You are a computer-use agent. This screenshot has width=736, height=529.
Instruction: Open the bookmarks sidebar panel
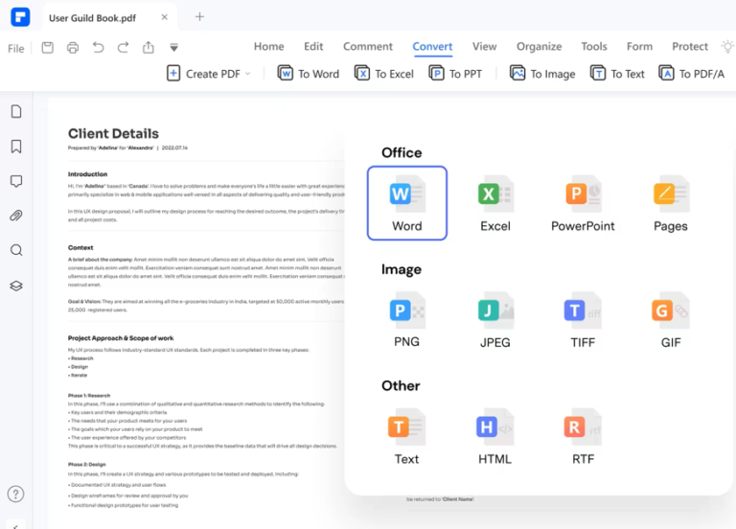tap(16, 147)
